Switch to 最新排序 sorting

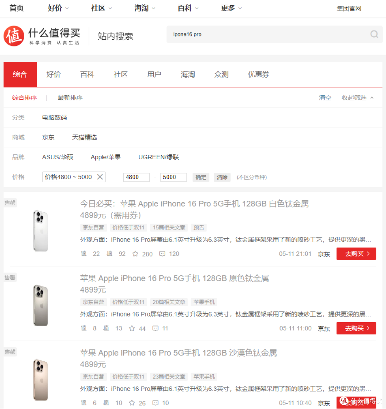[x=70, y=98]
